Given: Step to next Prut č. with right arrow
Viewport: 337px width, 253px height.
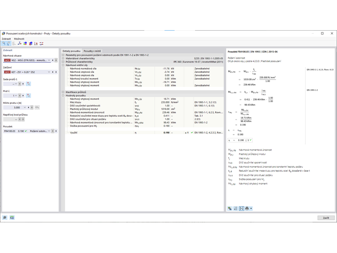Looking at the screenshot, I should point(23,95).
